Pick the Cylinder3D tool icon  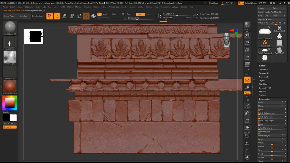pos(279,51)
